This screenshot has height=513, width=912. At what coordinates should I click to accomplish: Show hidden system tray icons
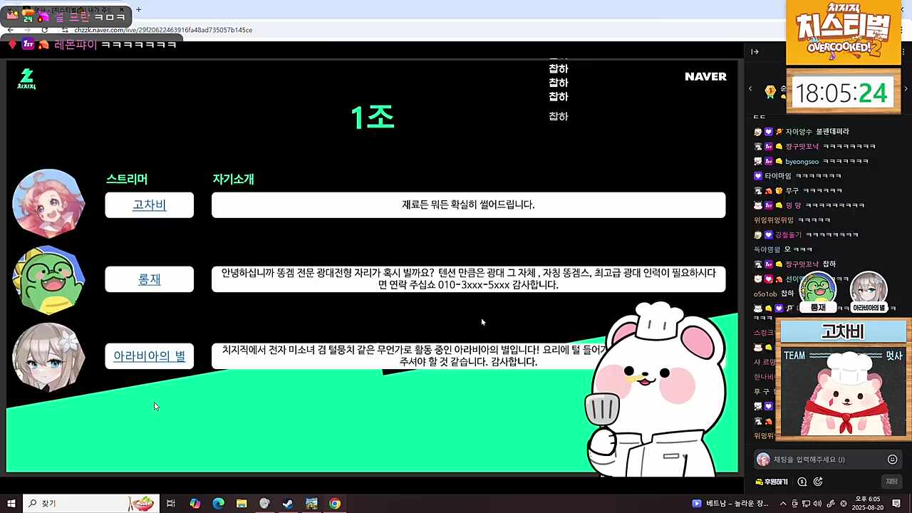[782, 504]
